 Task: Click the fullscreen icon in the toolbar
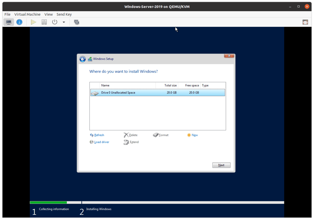305,22
